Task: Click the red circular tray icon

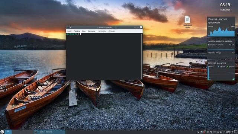Action: tap(205, 132)
